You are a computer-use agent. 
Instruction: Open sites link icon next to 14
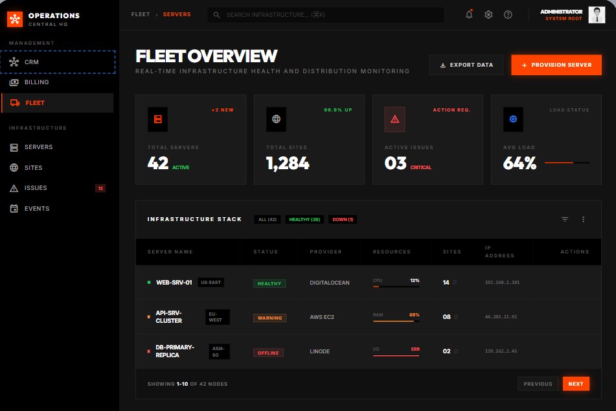pos(455,283)
